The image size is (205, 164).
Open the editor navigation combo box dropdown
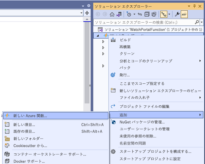81,13
